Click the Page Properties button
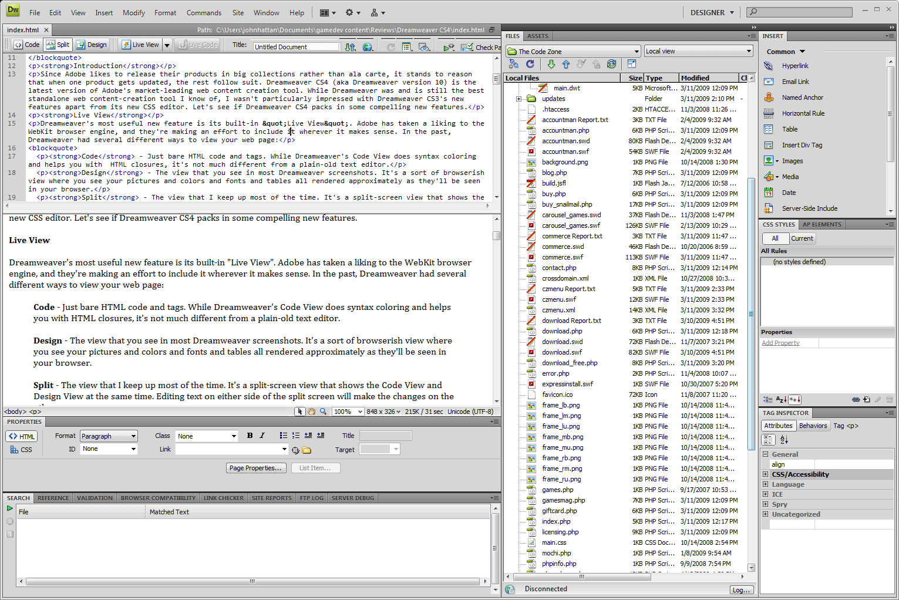Image resolution: width=899 pixels, height=600 pixels. [256, 468]
